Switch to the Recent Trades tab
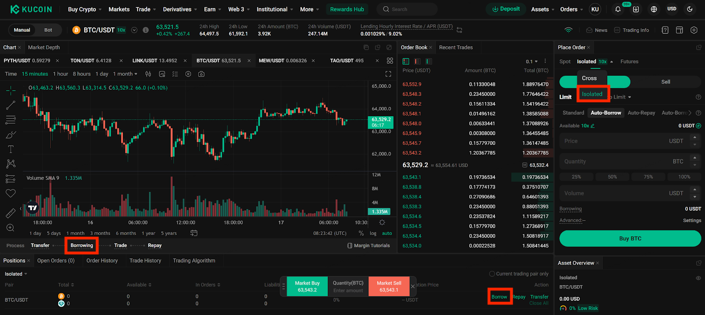 (x=456, y=48)
